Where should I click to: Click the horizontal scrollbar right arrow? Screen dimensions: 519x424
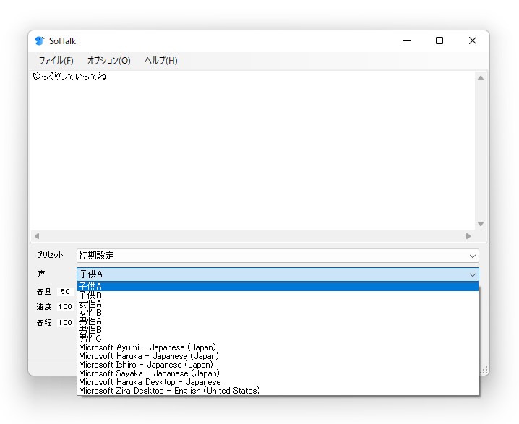[x=468, y=236]
